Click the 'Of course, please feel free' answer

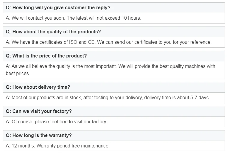click(56, 122)
